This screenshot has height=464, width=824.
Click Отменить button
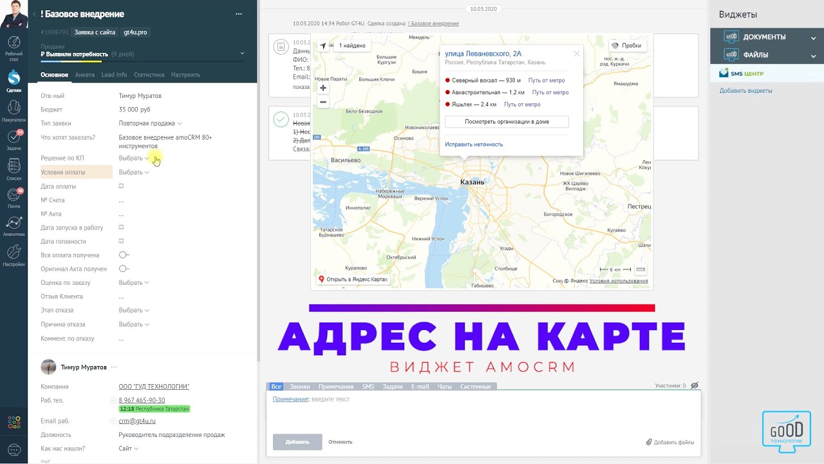point(340,442)
